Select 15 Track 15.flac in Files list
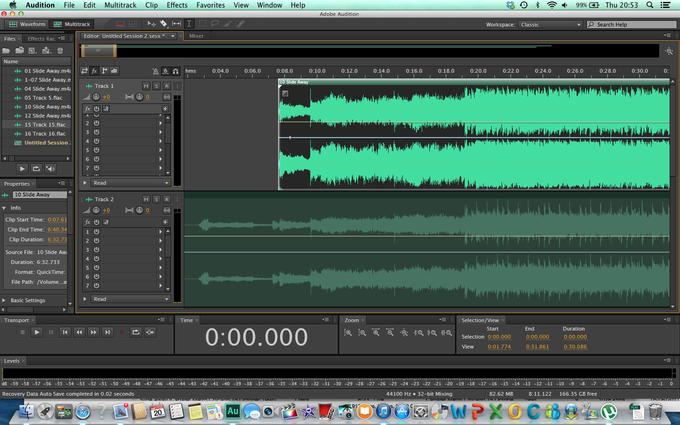The height and width of the screenshot is (425, 680). click(36, 125)
